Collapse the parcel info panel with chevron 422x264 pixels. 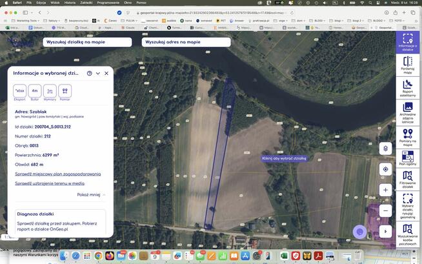click(x=98, y=74)
